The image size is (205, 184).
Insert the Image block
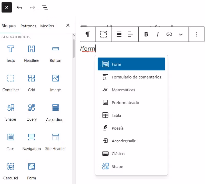point(55,83)
